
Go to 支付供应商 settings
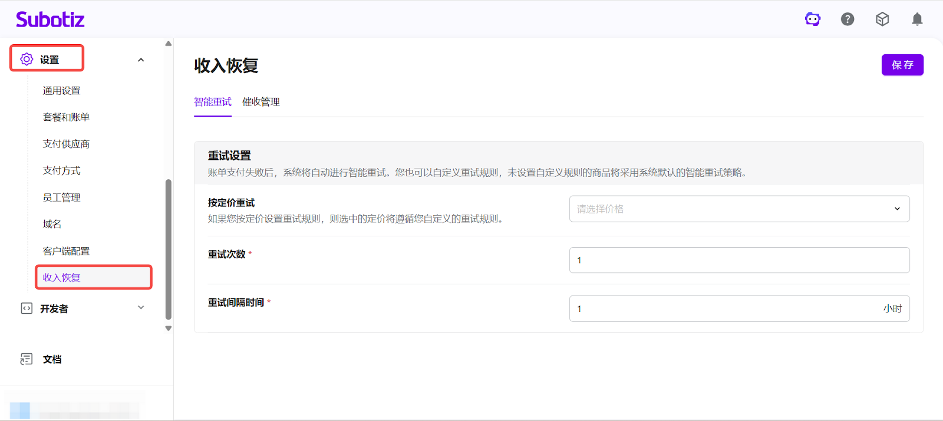point(66,144)
